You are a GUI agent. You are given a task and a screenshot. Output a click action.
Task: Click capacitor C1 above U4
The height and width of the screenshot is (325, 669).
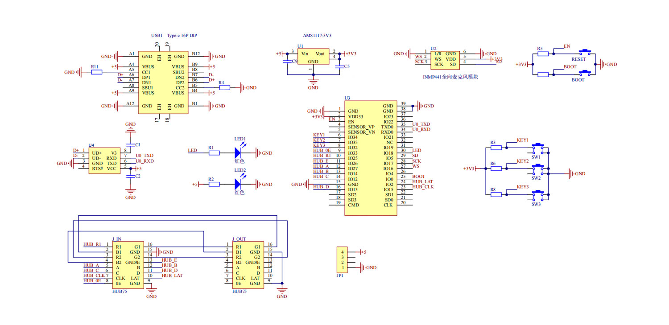(x=131, y=145)
